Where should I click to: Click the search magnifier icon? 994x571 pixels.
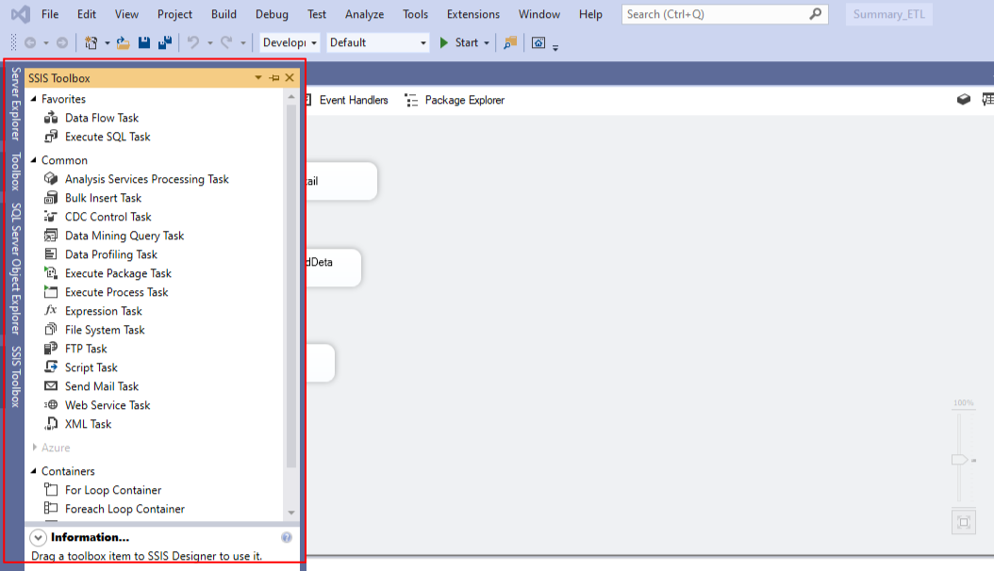pyautogui.click(x=816, y=14)
